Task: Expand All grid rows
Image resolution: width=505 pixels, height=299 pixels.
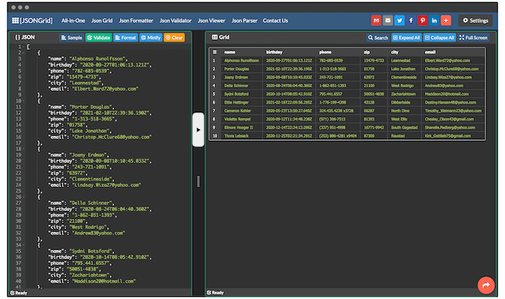Action: coord(406,38)
